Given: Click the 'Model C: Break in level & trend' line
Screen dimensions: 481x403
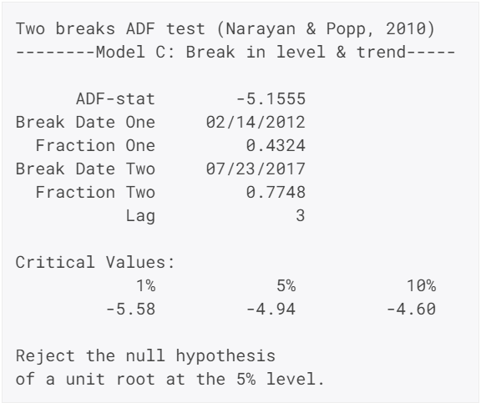Looking at the screenshot, I should [235, 52].
